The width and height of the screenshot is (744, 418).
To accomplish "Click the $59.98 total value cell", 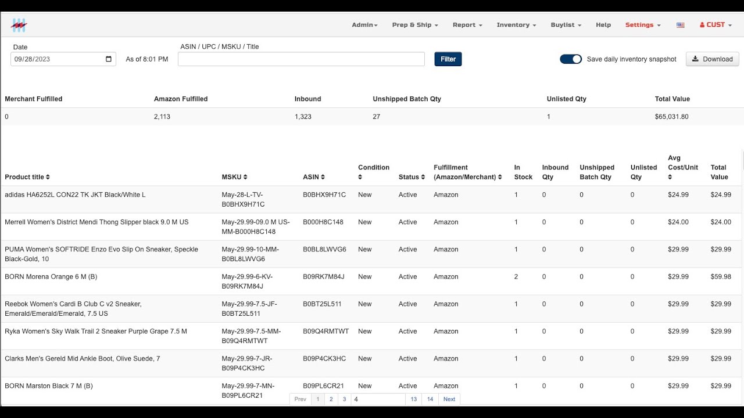I will [721, 277].
